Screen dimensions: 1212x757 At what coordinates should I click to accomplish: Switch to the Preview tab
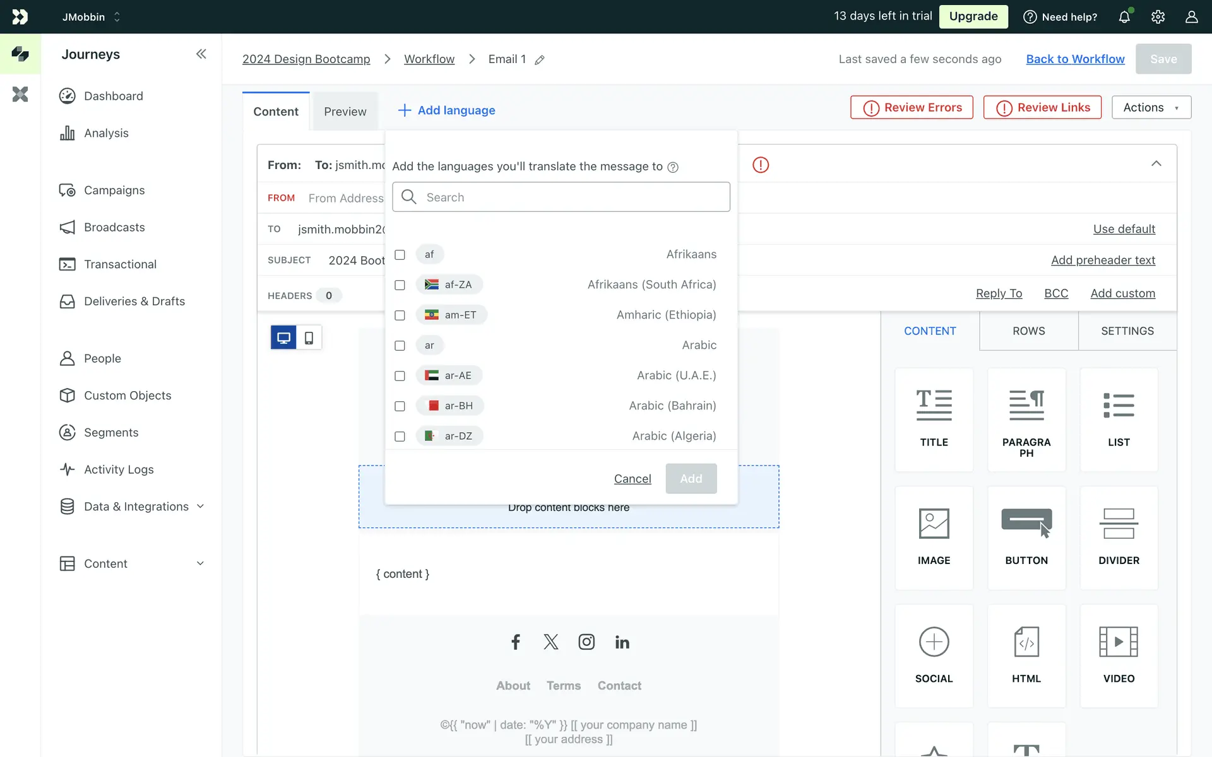(x=345, y=112)
